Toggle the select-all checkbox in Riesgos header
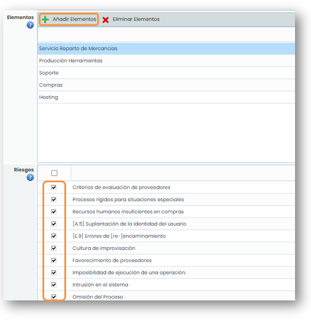Image resolution: width=311 pixels, height=320 pixels. coord(54,173)
